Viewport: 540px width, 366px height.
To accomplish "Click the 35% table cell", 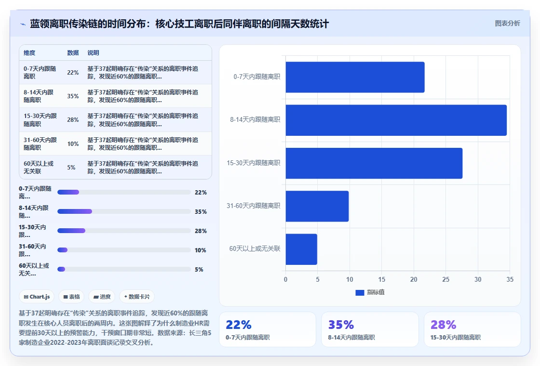I will [x=73, y=96].
